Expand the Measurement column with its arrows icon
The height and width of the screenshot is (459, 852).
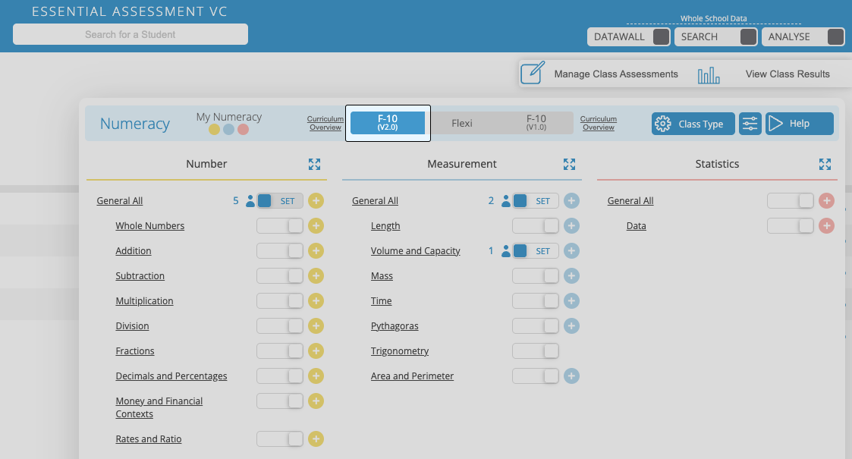click(x=569, y=164)
